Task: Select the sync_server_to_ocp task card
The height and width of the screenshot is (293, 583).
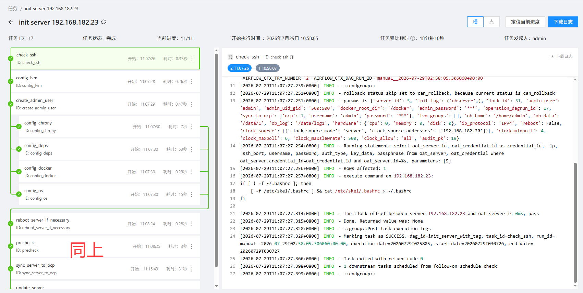Action: coord(105,269)
